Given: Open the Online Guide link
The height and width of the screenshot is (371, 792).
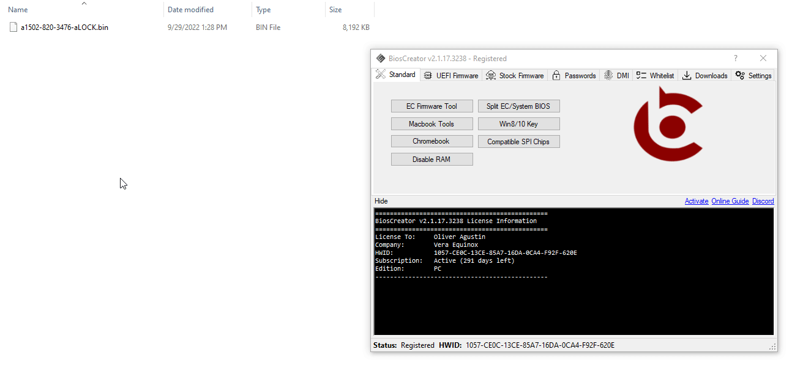Looking at the screenshot, I should [730, 201].
